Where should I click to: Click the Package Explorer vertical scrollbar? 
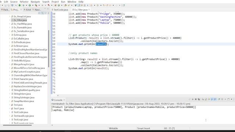(48, 49)
